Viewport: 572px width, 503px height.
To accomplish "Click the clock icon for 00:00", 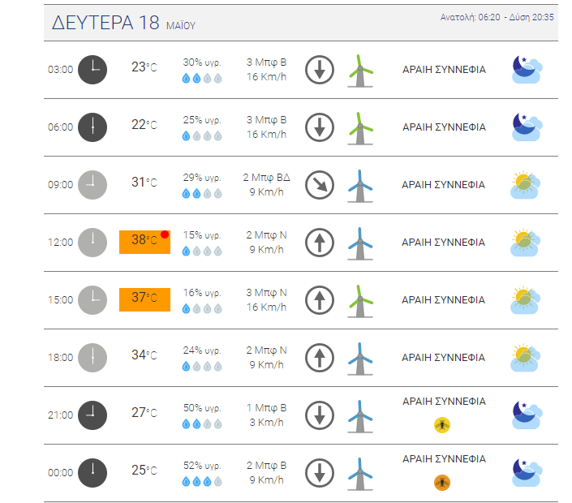I will pos(92,473).
